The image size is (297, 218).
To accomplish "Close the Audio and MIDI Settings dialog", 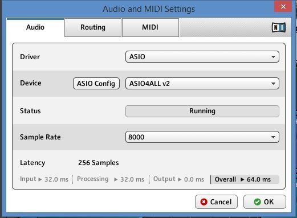I will pos(283,7).
